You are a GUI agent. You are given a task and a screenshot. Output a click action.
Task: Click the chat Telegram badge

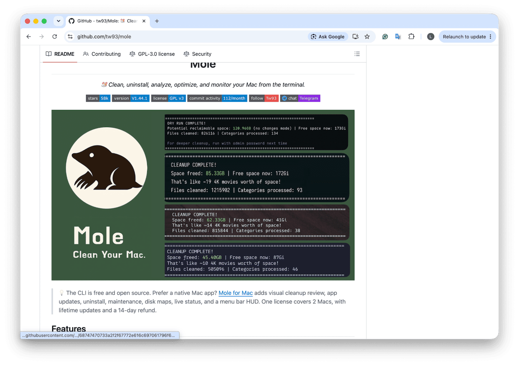(300, 98)
